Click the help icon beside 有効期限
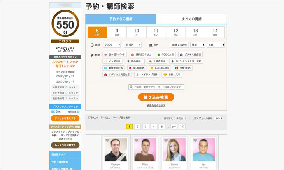Image resolution: width=284 pixels, height=170 pixels. (x=78, y=112)
